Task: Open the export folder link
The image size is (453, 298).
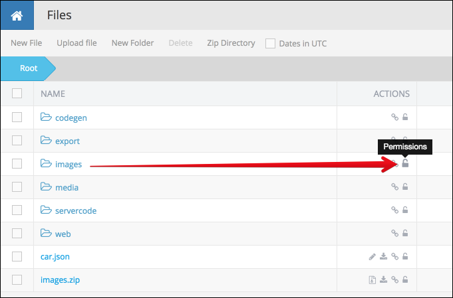Action: click(x=67, y=141)
